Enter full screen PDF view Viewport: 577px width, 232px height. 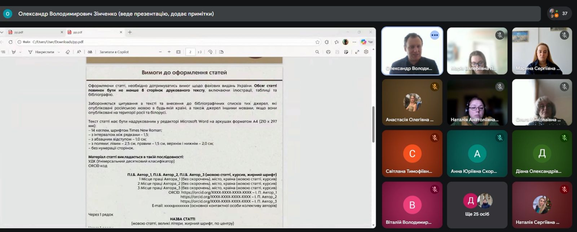click(357, 52)
